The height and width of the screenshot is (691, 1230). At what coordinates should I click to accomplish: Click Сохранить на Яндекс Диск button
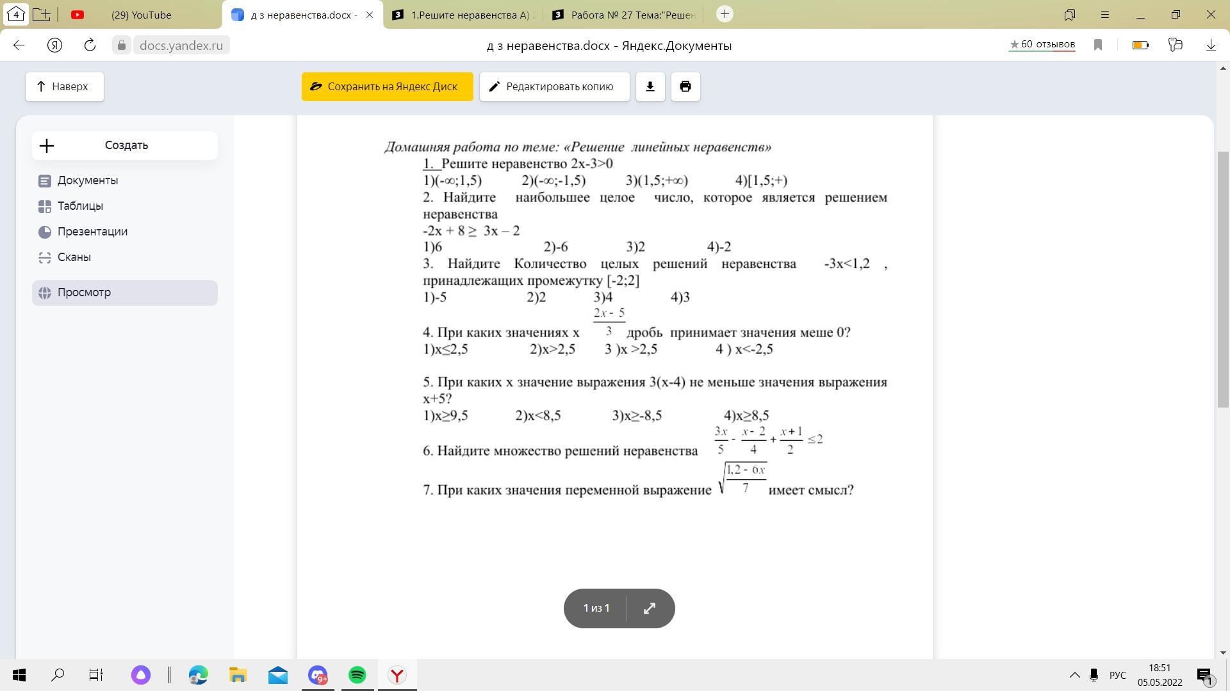click(x=387, y=86)
